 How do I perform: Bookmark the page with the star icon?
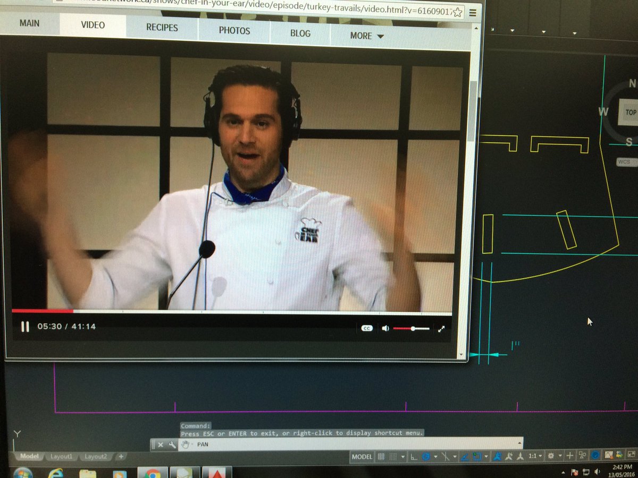pyautogui.click(x=458, y=12)
